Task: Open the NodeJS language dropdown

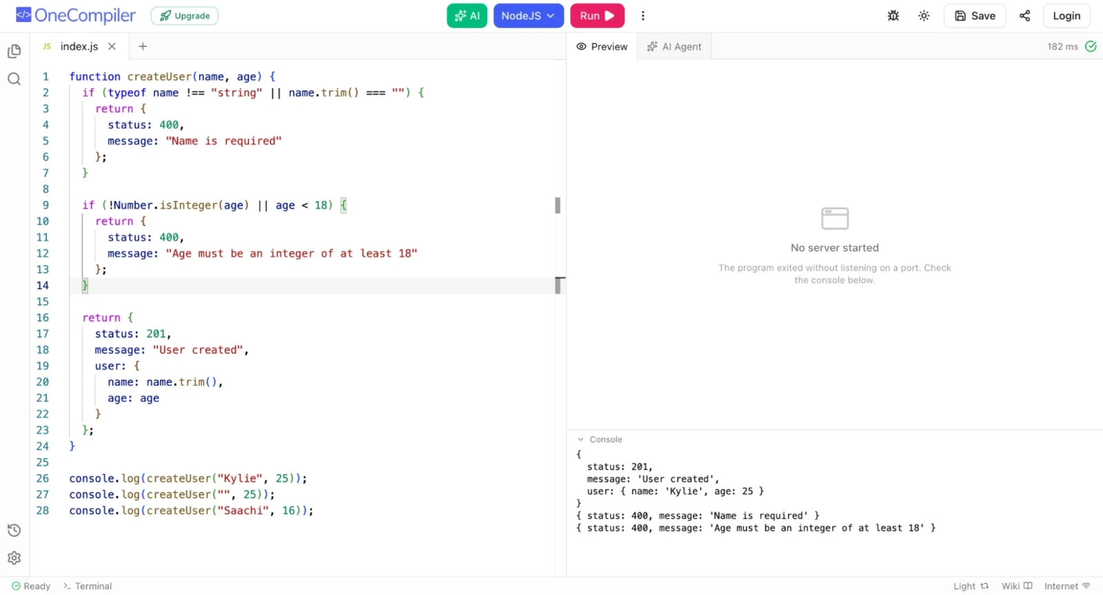Action: point(528,16)
